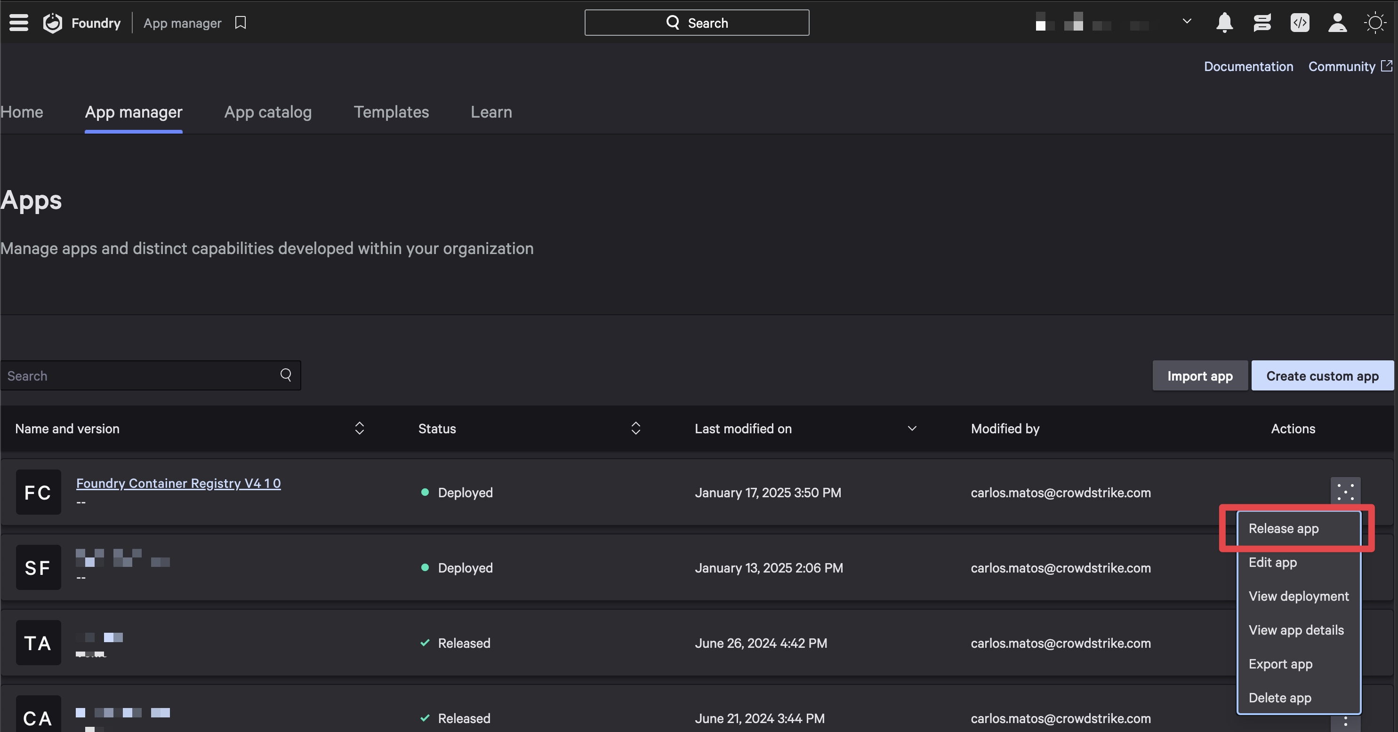The width and height of the screenshot is (1398, 732).
Task: Click the theme sun icon
Action: coord(1375,23)
